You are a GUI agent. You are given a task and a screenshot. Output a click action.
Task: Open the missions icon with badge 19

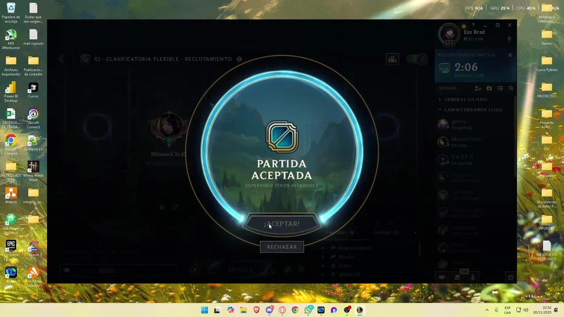coord(457,277)
